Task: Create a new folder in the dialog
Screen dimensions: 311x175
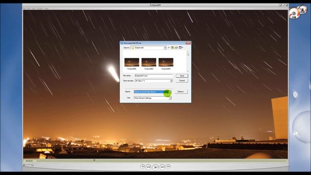Action: coord(176,48)
